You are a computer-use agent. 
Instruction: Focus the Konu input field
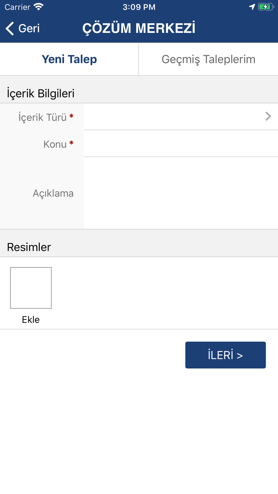click(x=181, y=144)
